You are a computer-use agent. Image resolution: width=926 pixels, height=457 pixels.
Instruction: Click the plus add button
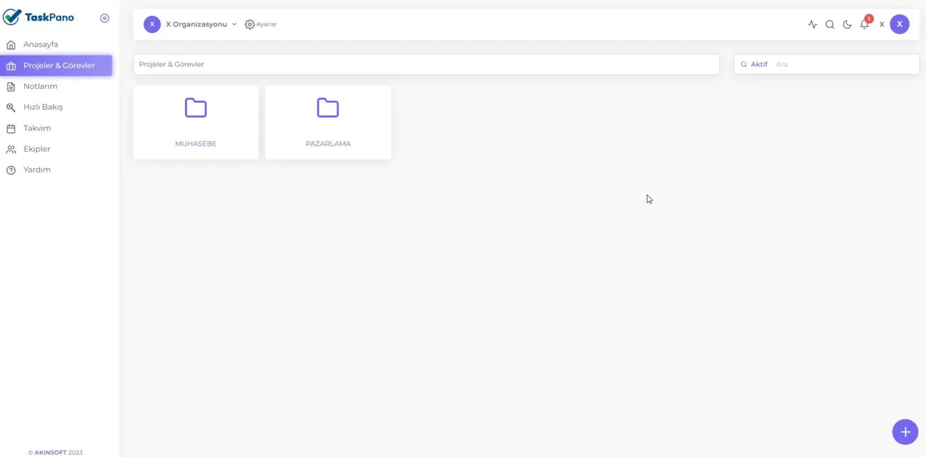coord(905,431)
